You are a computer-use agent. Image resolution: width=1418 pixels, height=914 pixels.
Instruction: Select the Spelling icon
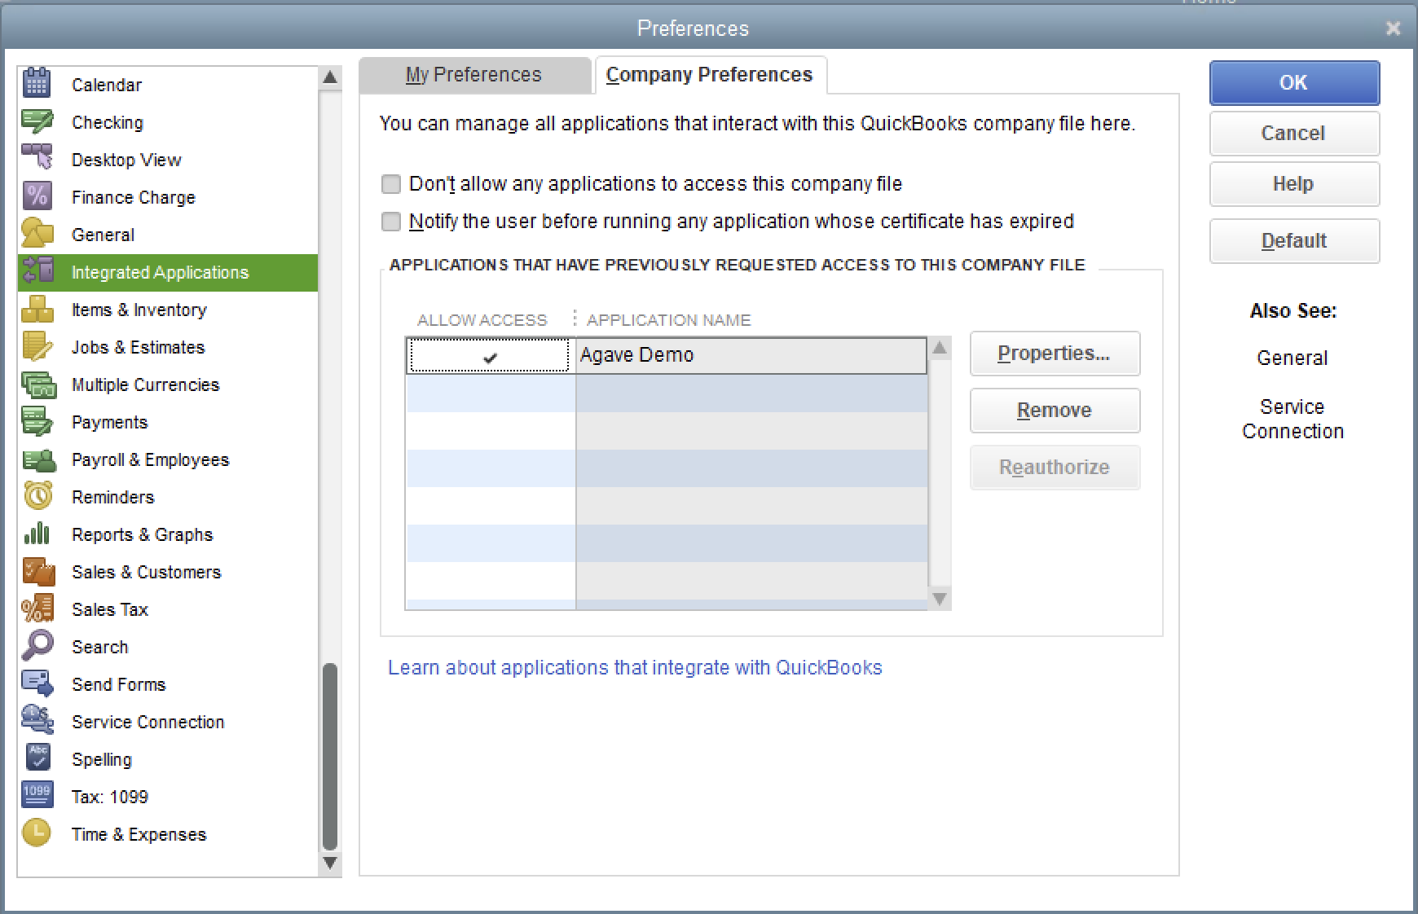click(x=37, y=757)
